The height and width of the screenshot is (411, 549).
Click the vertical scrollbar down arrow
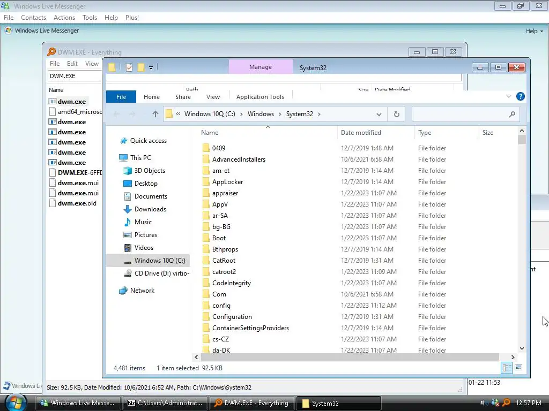click(x=522, y=348)
